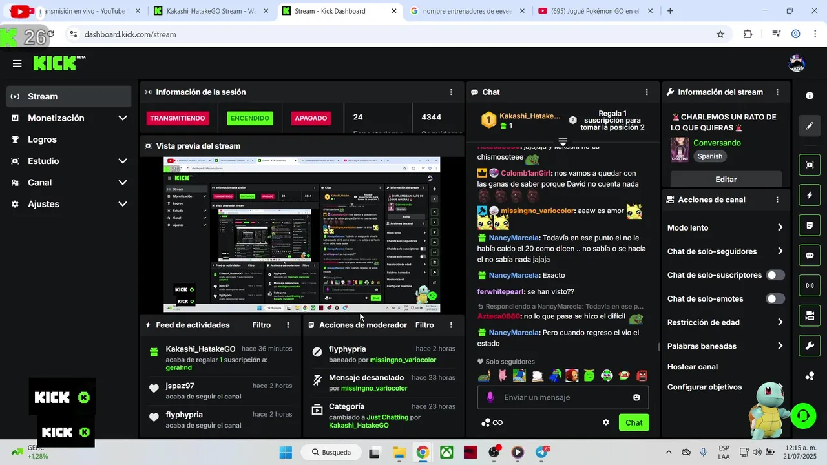The image size is (827, 465).
Task: Click the purple microphone icon in message box
Action: coord(490,397)
